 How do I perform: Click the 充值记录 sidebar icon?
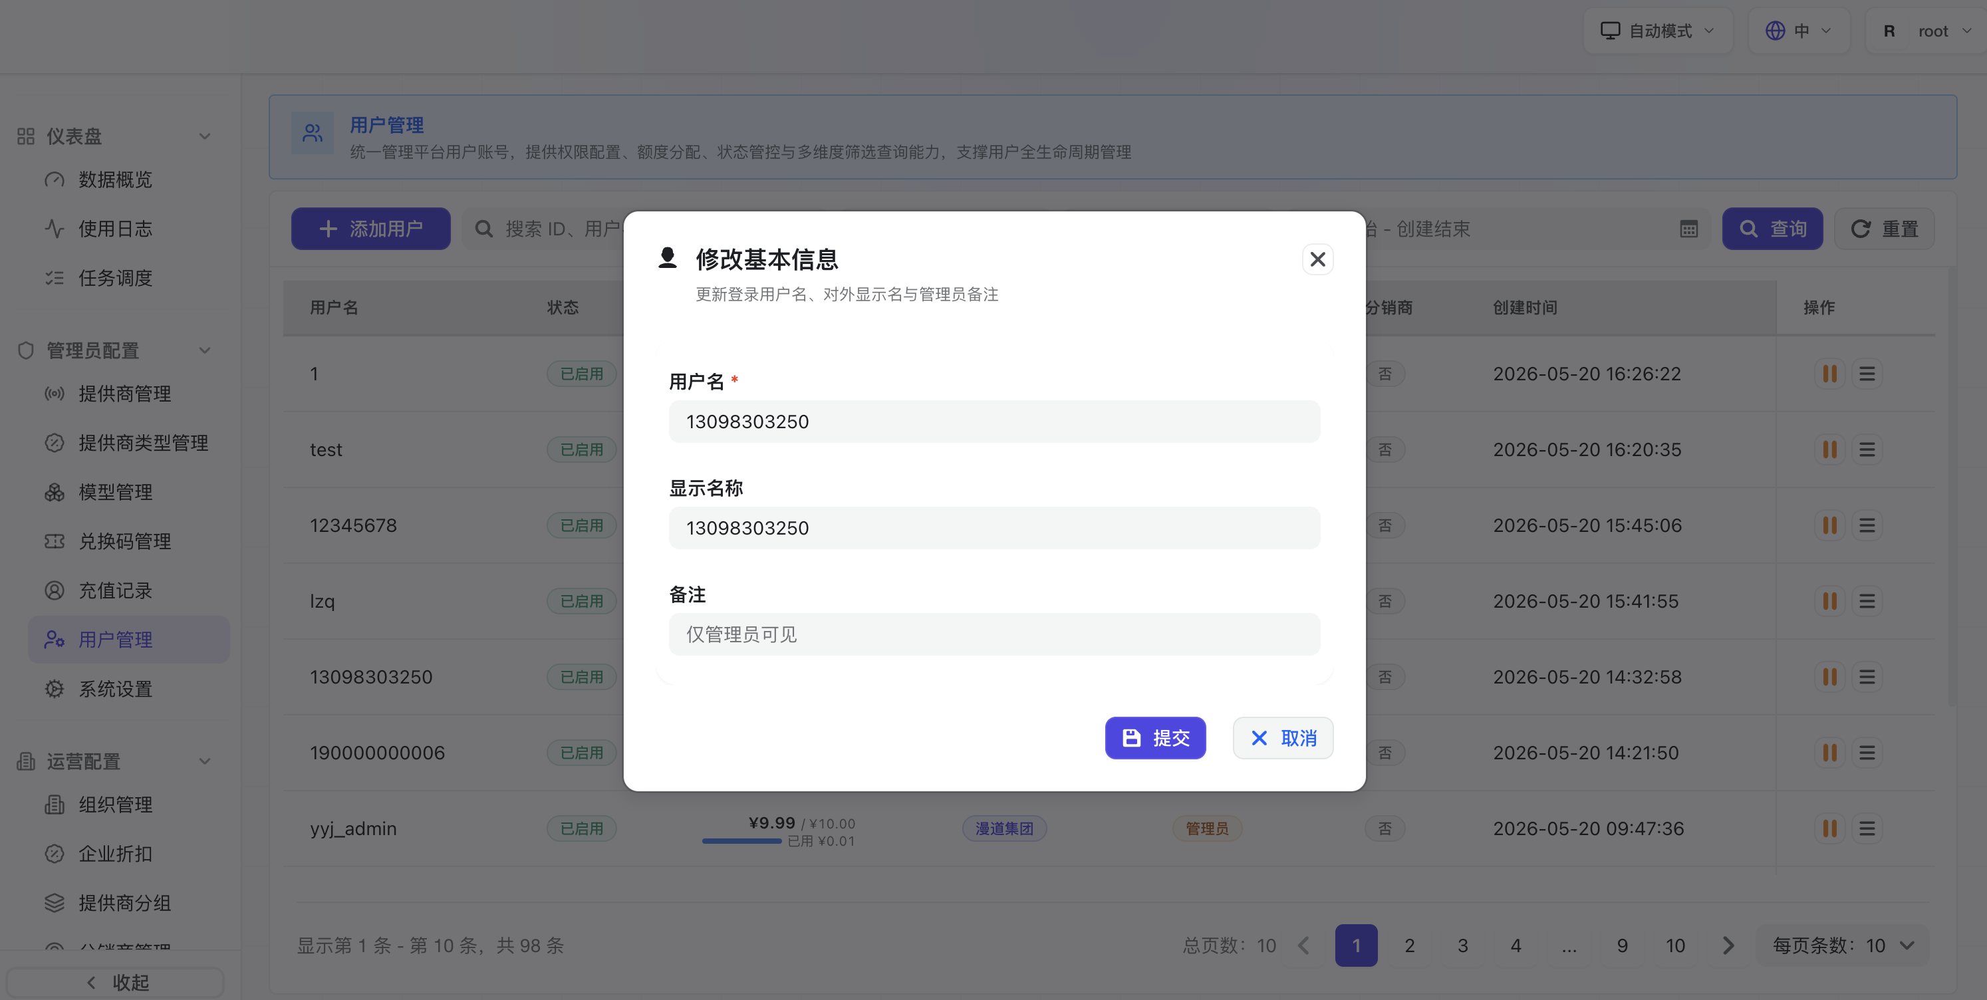pos(54,590)
